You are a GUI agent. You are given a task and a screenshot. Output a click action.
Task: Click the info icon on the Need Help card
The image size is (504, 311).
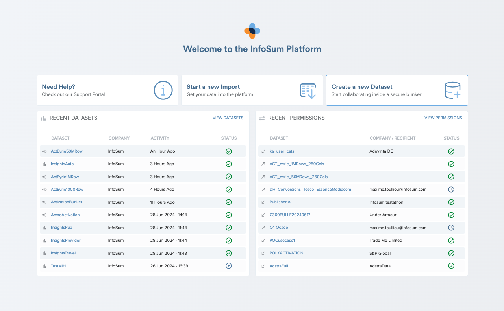tap(163, 90)
